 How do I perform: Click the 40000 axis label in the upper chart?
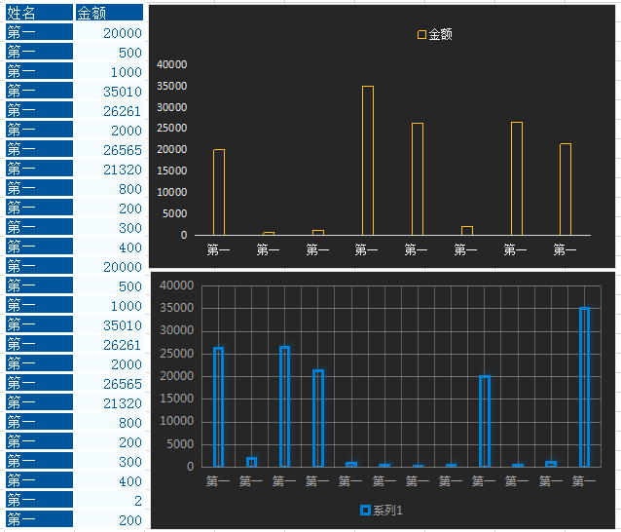coord(172,64)
